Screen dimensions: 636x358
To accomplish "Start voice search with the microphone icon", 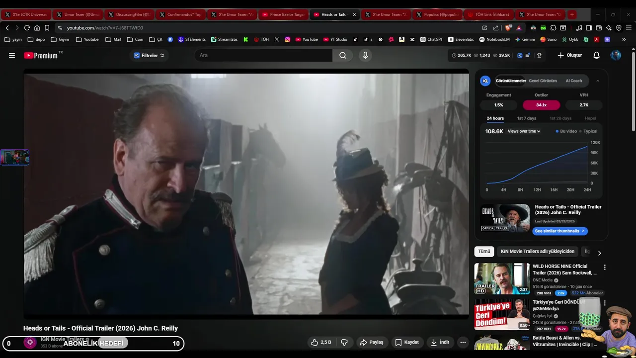I will pos(365,55).
